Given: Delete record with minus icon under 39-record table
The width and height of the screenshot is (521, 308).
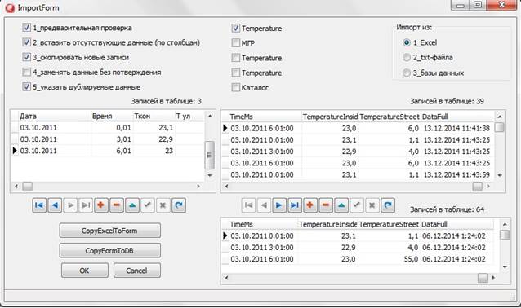Looking at the screenshot, I should [x=326, y=205].
